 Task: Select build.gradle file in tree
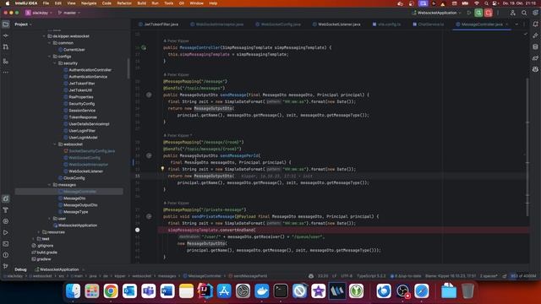point(47,252)
